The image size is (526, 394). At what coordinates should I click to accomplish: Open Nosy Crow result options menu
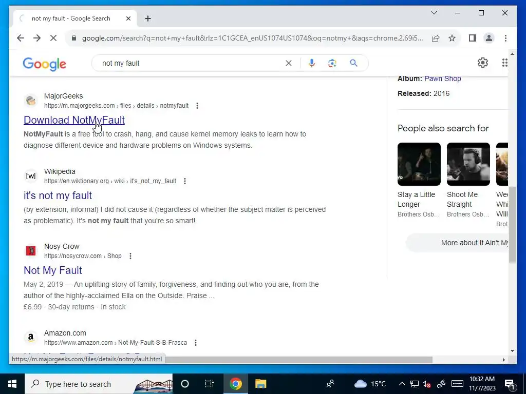coord(130,256)
